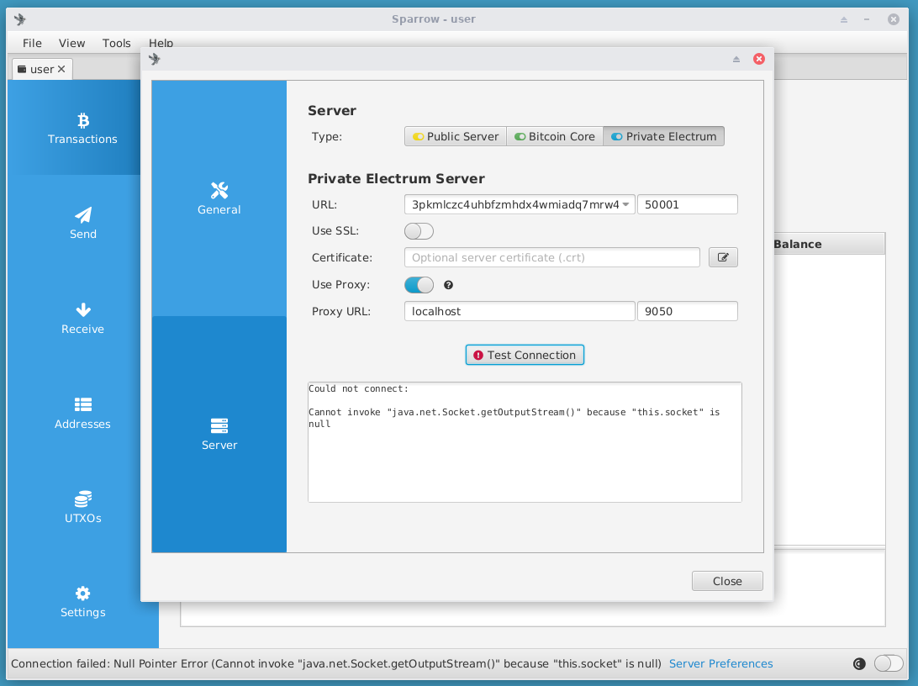Select Bitcoin Core server type

(x=555, y=135)
